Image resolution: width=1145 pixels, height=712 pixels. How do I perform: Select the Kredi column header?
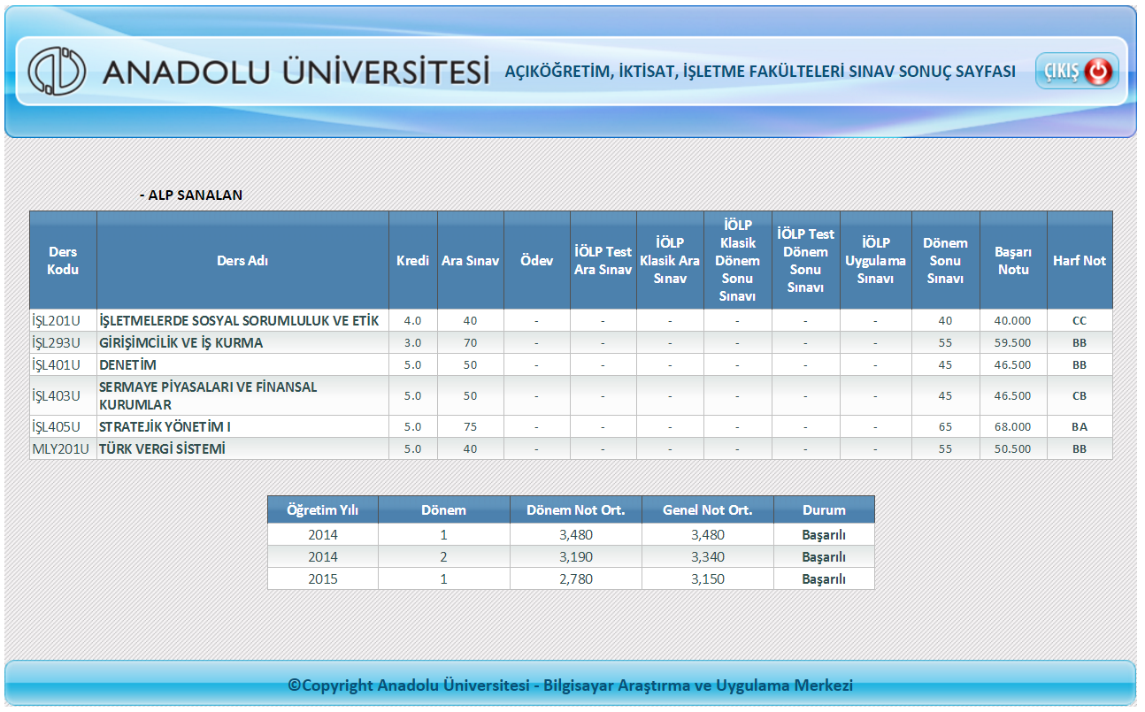(412, 260)
